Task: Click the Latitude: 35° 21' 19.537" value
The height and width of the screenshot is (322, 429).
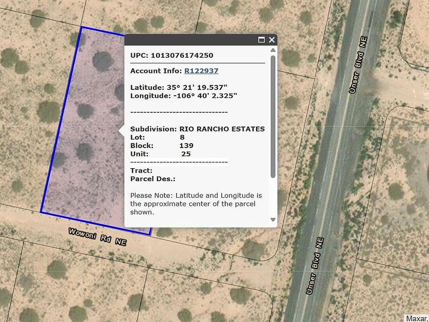Action: pyautogui.click(x=179, y=88)
